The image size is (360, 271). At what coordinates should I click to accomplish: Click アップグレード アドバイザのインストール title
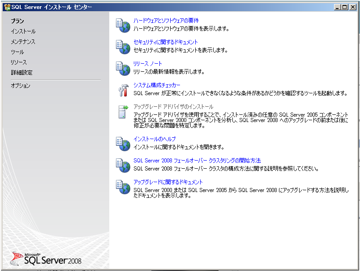[173, 107]
